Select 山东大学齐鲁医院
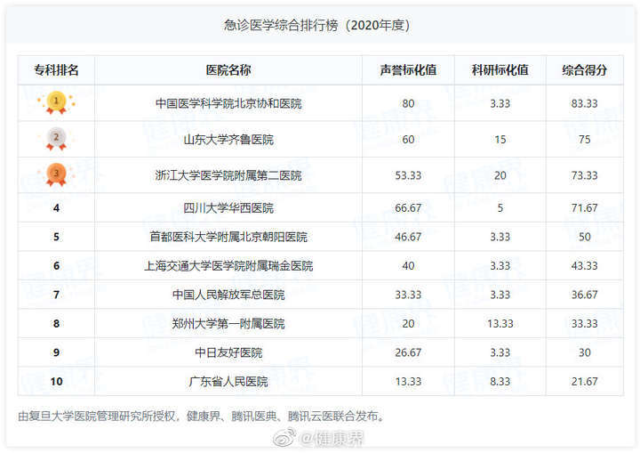 coord(228,140)
